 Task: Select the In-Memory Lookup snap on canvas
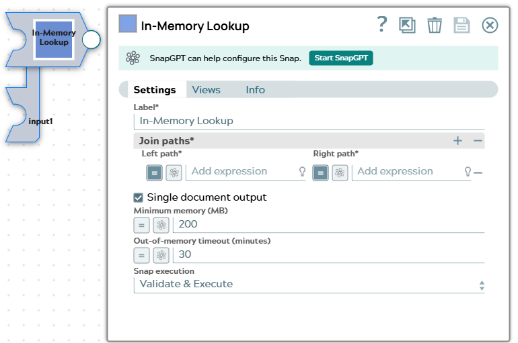click(x=54, y=40)
